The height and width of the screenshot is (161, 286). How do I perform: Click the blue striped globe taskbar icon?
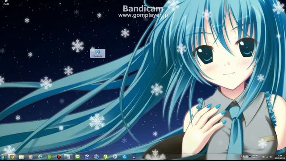87,157
